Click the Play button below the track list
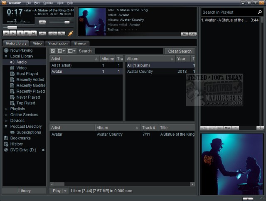The height and width of the screenshot is (201, 266). coord(57,191)
